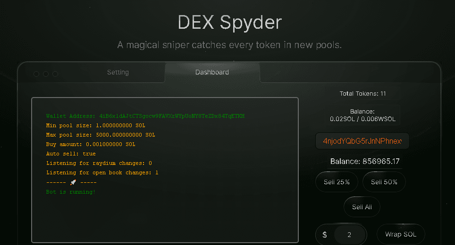This screenshot has height=245, width=455.
Task: Click the 0.02SOL / 0.006WSOL balance text
Action: (x=362, y=119)
